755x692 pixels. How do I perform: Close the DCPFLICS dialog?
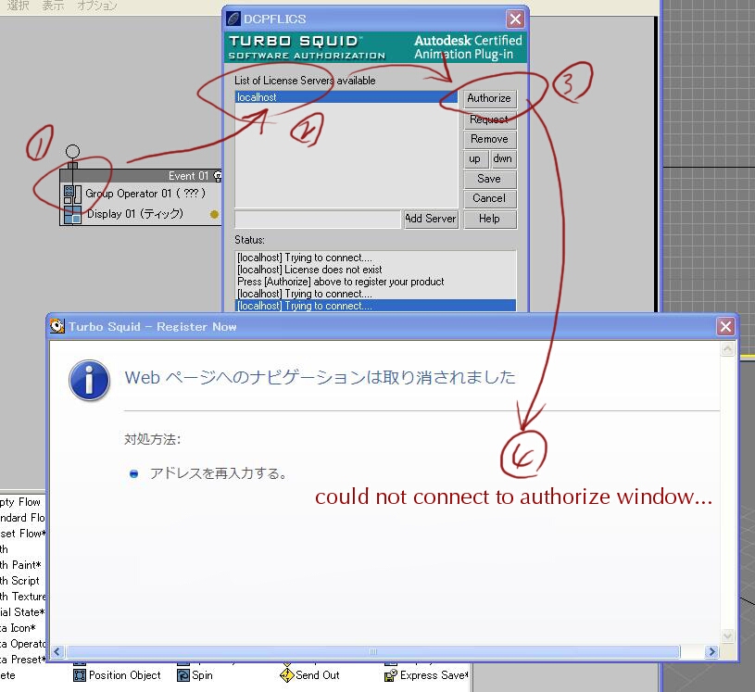(x=515, y=19)
